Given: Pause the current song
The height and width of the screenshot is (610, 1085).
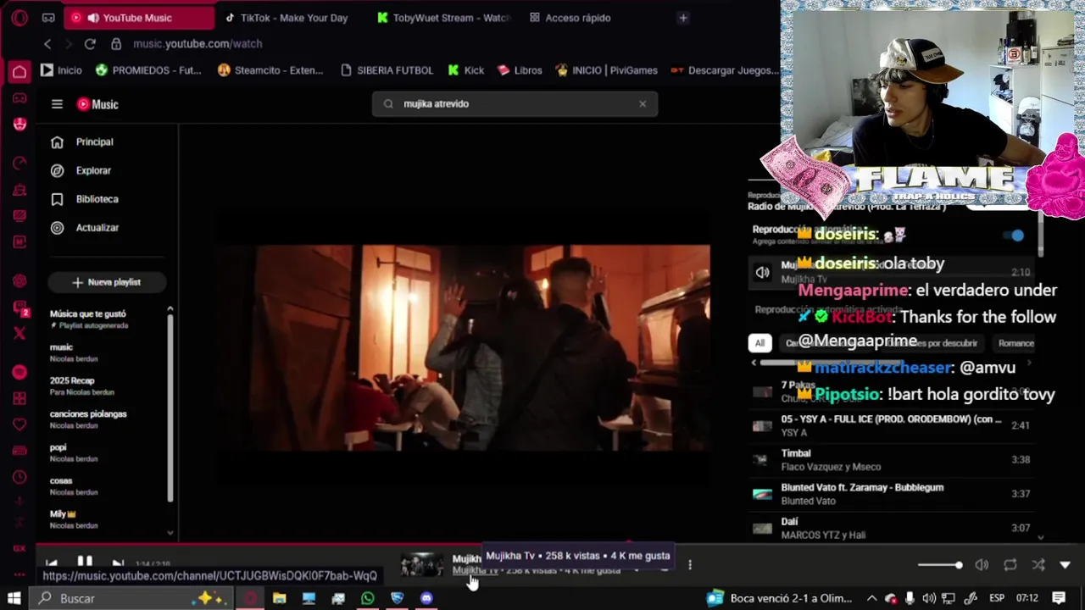Looking at the screenshot, I should [x=85, y=563].
